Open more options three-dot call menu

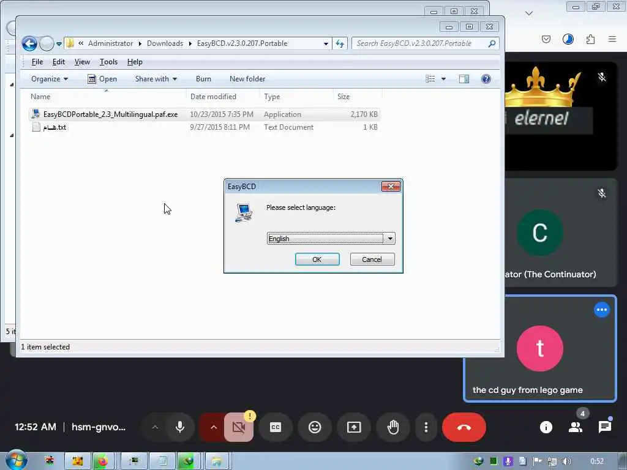(x=426, y=427)
